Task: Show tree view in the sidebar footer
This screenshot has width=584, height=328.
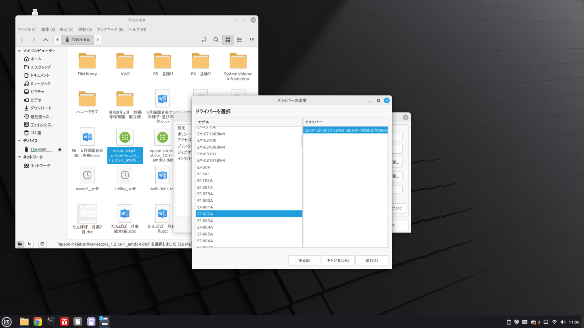Action: tap(30, 244)
